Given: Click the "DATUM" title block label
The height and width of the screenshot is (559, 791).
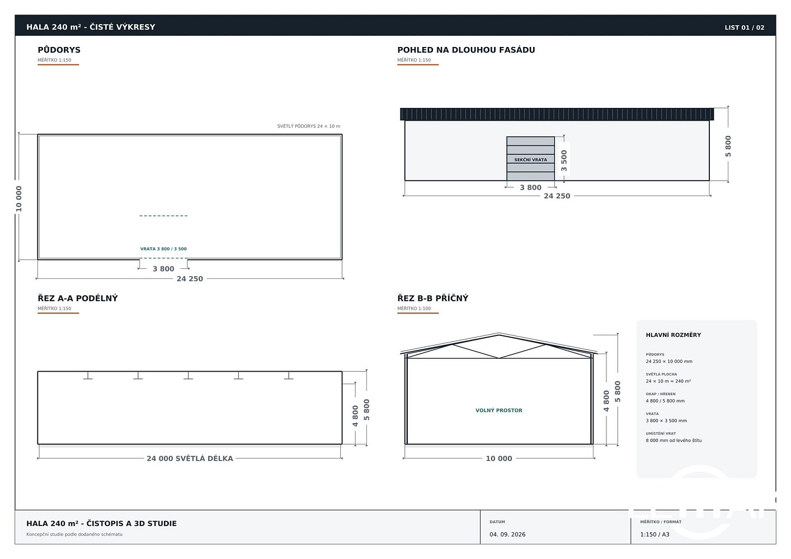Looking at the screenshot, I should (497, 522).
